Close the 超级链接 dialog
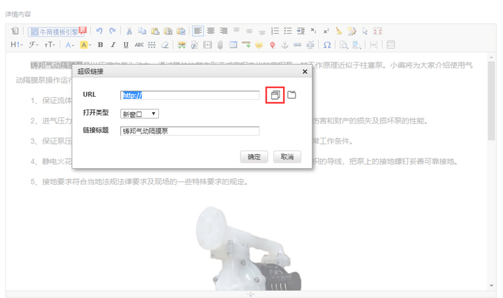 [305, 72]
